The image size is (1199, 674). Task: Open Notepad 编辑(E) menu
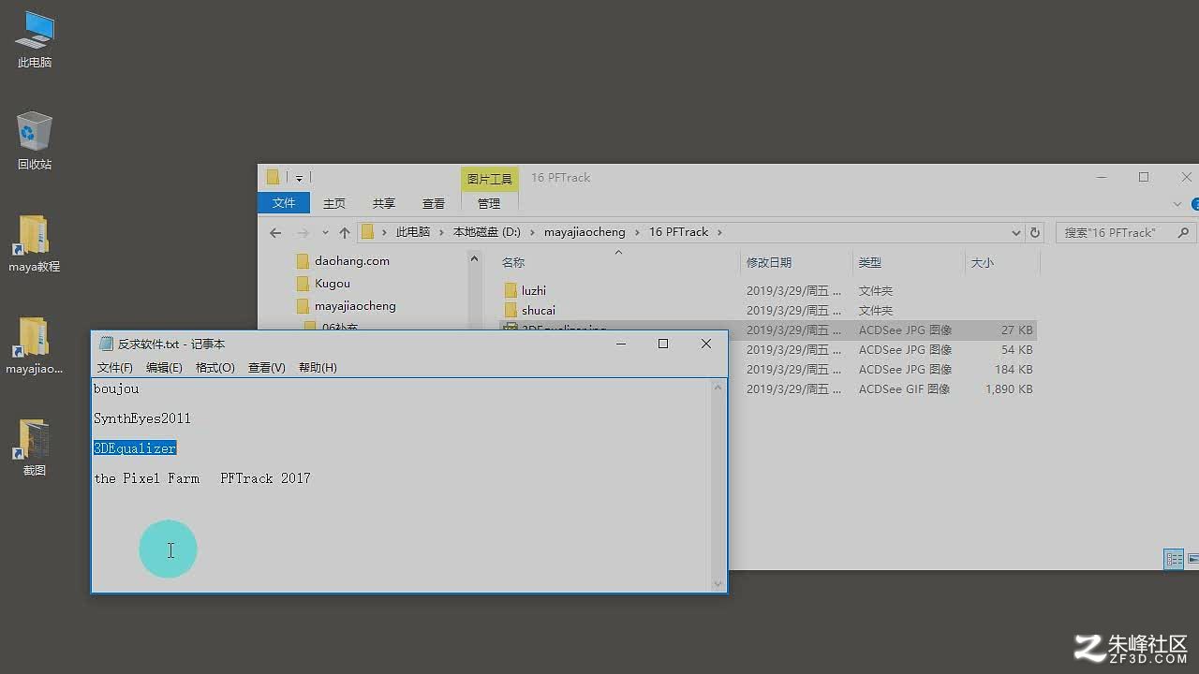(x=164, y=368)
